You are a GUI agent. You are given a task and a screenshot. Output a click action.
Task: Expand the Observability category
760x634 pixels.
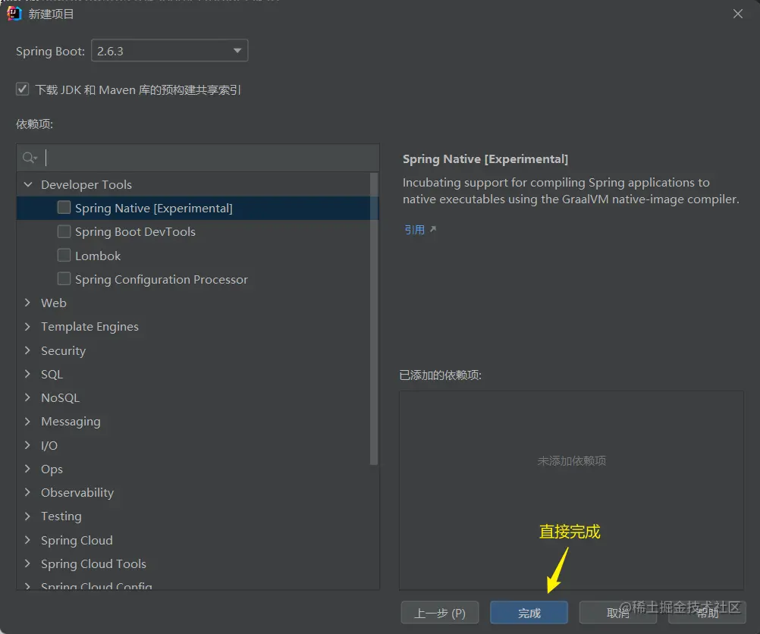27,492
